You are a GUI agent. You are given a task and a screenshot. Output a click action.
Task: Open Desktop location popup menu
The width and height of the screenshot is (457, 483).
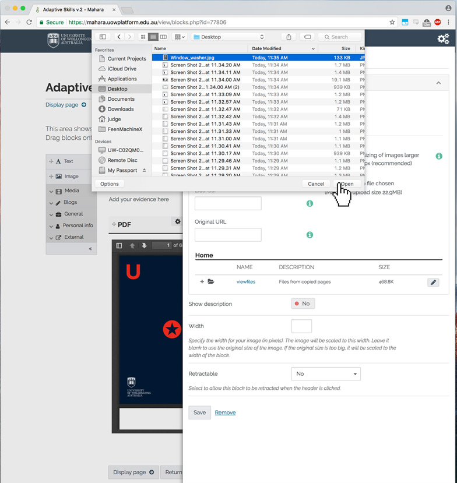click(x=228, y=37)
